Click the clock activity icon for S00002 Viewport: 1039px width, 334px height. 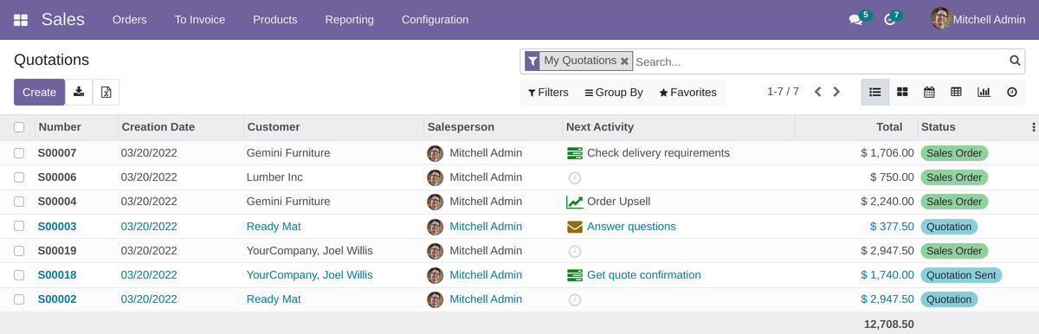coord(574,299)
